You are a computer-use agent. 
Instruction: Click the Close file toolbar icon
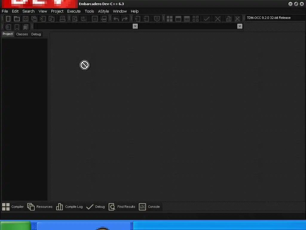(43, 19)
